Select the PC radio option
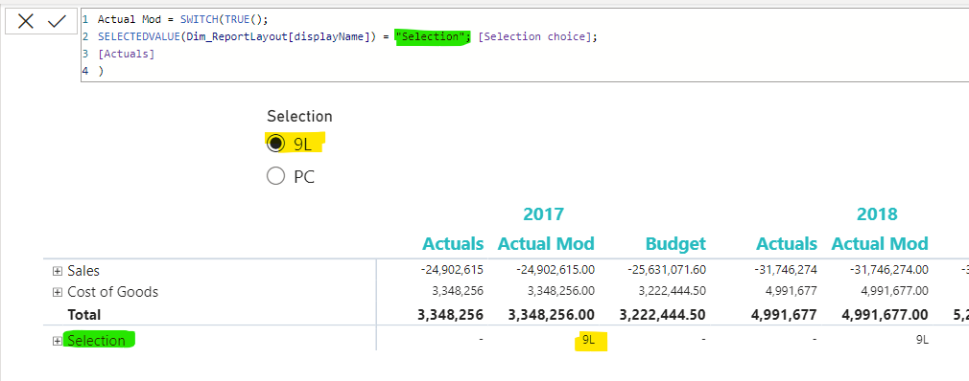The image size is (969, 381). pyautogui.click(x=275, y=177)
